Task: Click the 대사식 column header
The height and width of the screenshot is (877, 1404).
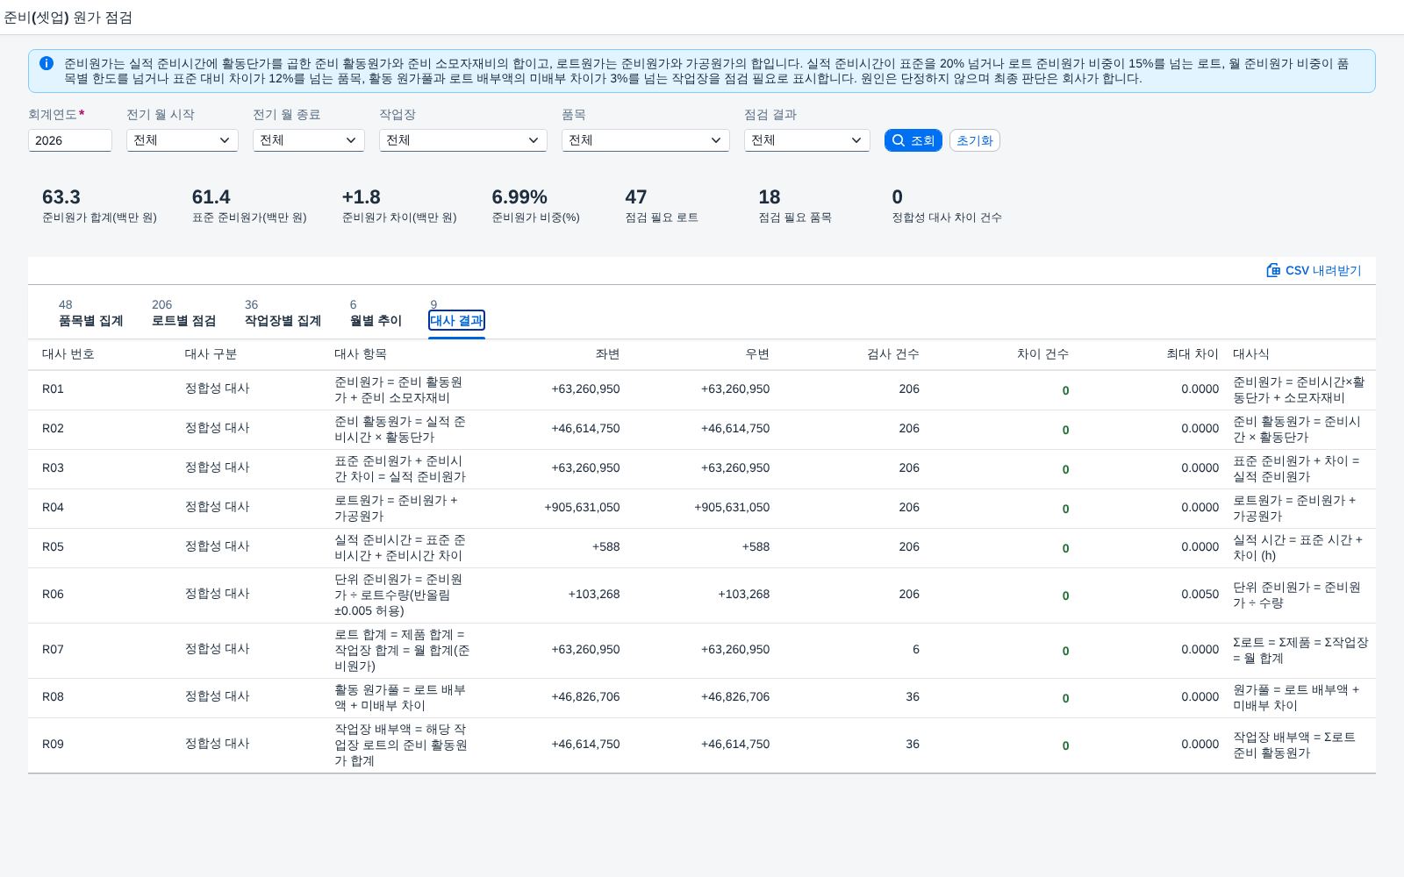Action: click(x=1251, y=354)
